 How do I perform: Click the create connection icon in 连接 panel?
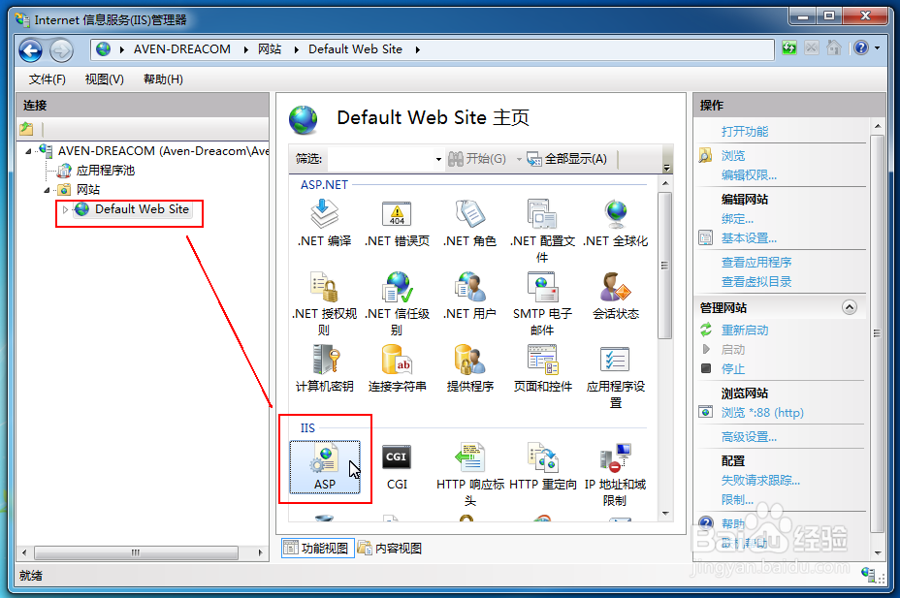[x=26, y=129]
